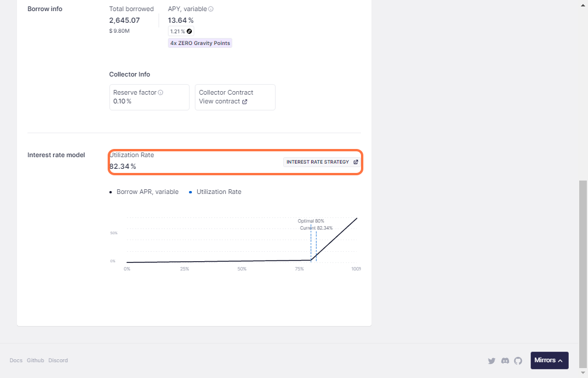The height and width of the screenshot is (378, 588).
Task: Click the Utilization Rate legend item
Action: [218, 192]
